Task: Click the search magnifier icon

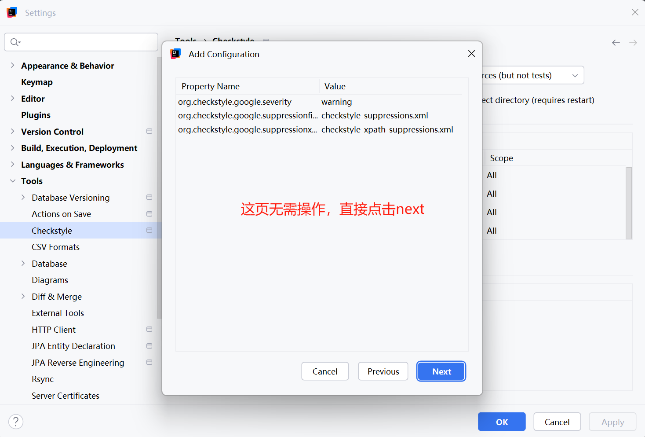Action: coord(15,42)
